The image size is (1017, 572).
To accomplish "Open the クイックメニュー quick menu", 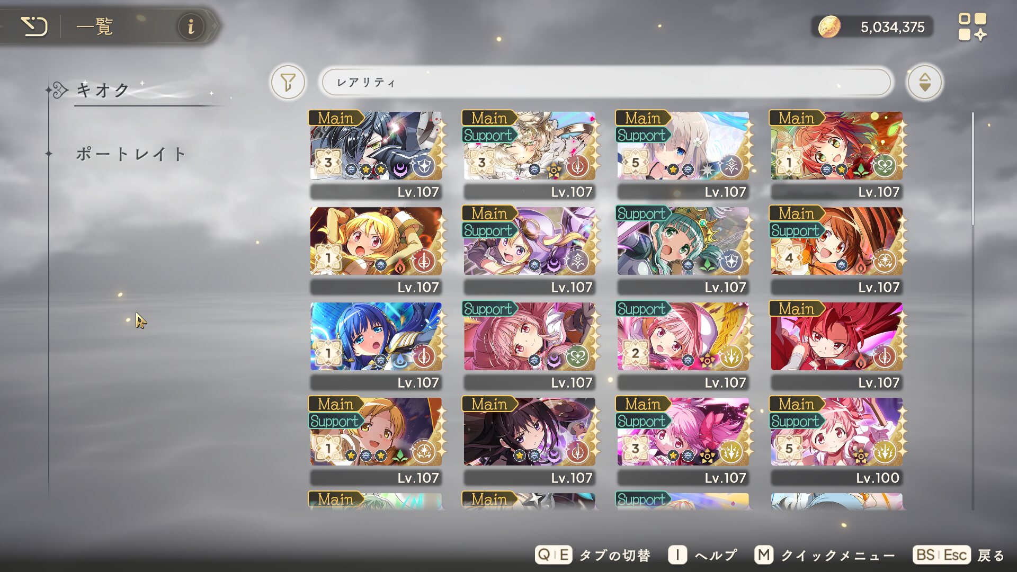I will (825, 555).
